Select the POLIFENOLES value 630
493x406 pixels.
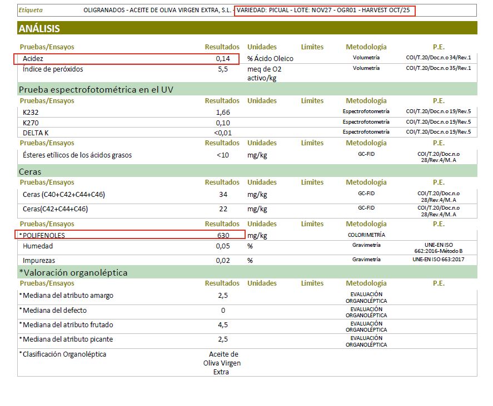click(223, 235)
